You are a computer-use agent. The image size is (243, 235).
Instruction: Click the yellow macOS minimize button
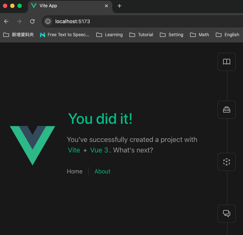[12, 6]
